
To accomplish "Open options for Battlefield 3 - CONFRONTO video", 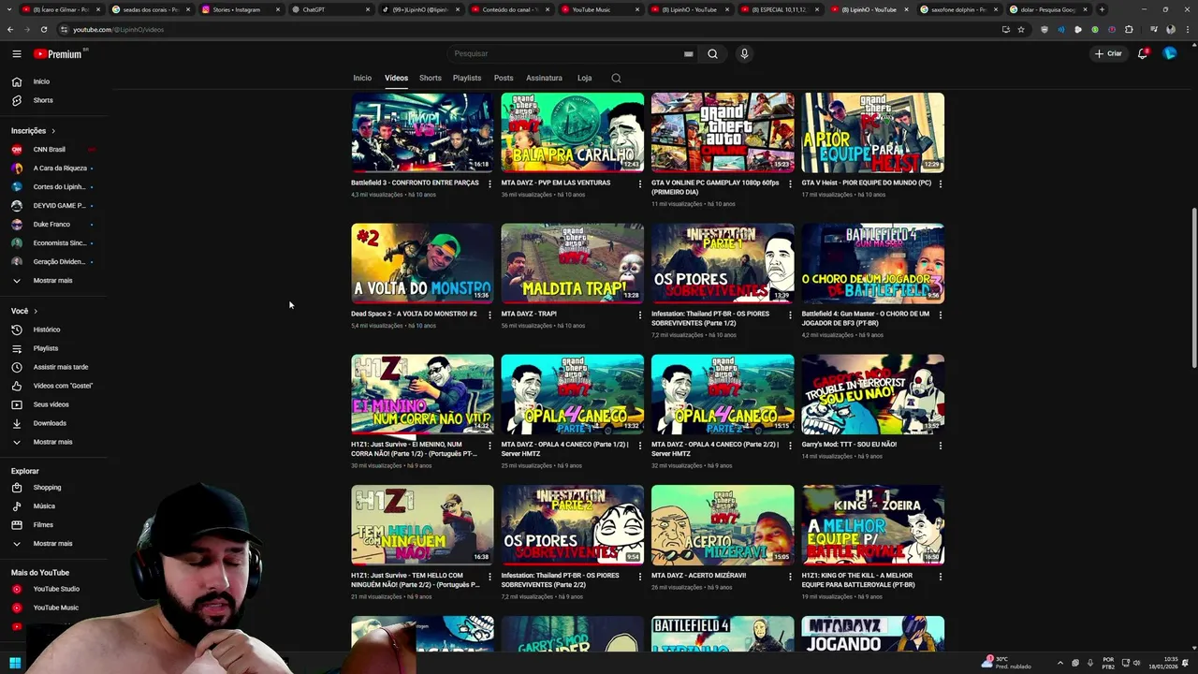I will coord(489,183).
